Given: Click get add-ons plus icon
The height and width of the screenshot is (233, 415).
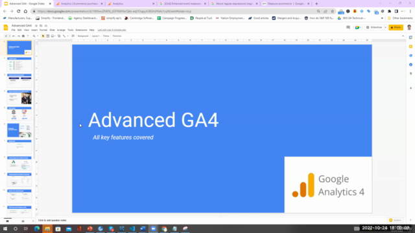Looking at the screenshot, I should point(410,88).
